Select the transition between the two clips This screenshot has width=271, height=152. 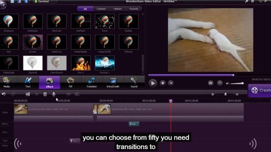click(x=95, y=109)
